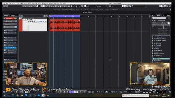Toggle global Solo S button
Screen dimensions: 175x98
[25, 6]
